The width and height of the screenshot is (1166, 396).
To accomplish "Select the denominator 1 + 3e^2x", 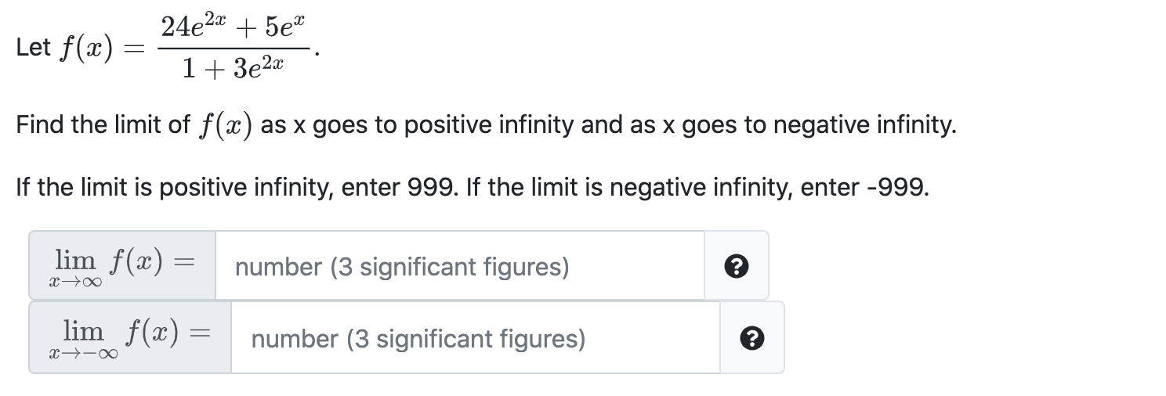I will click(x=232, y=69).
